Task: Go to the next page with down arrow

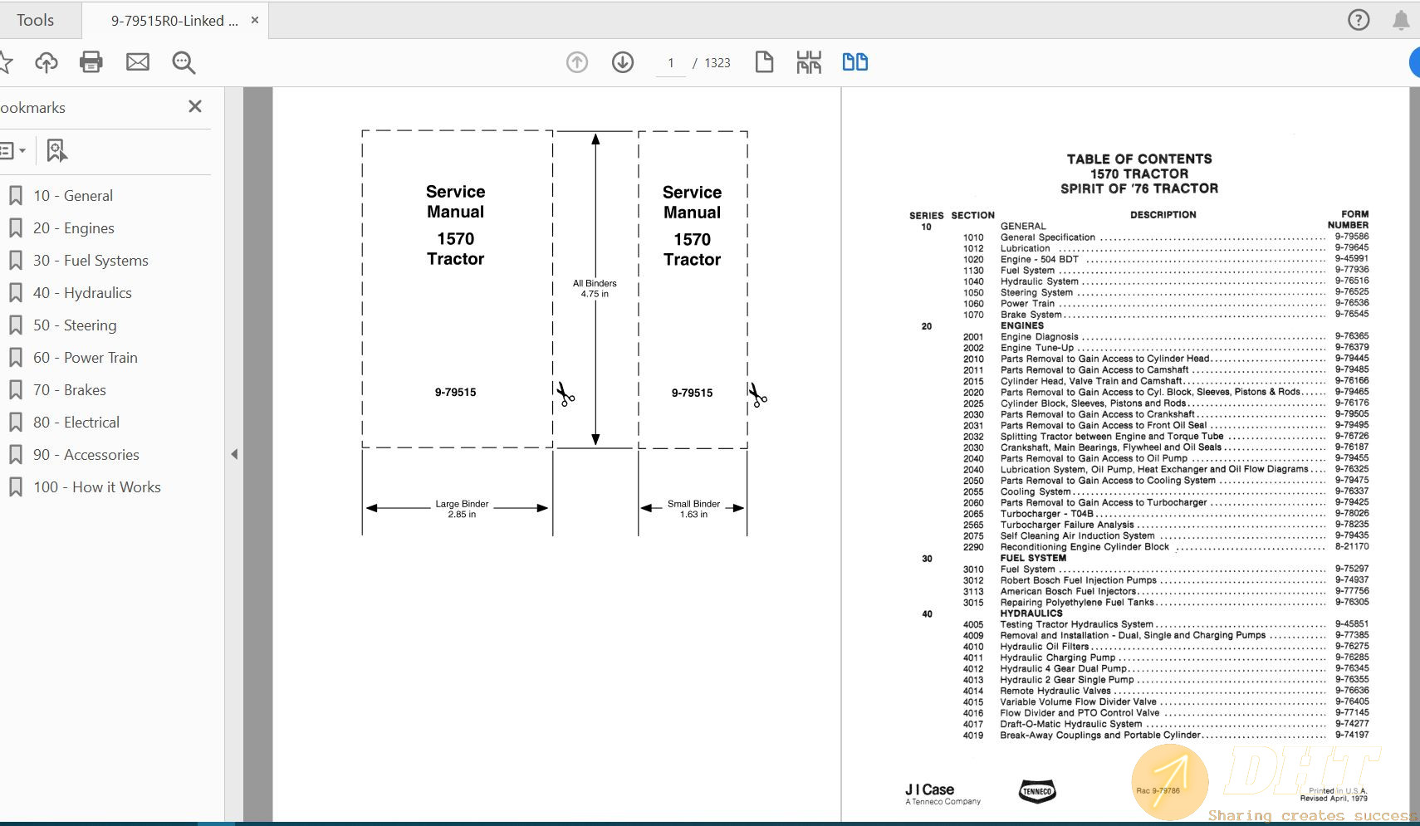Action: pos(623,61)
